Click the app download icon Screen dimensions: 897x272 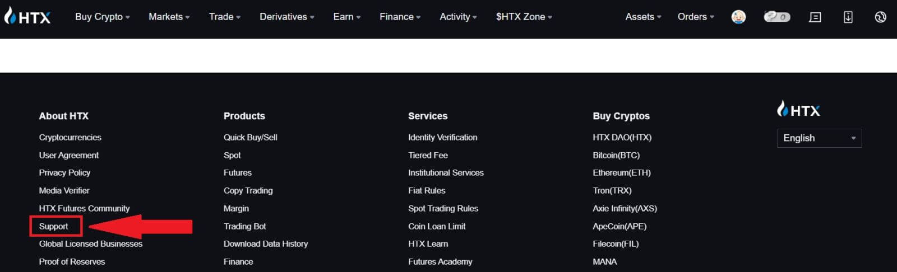pyautogui.click(x=848, y=17)
